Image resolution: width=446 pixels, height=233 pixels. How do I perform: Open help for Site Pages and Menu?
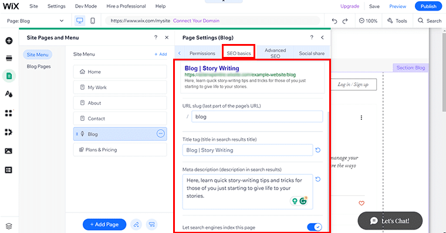pos(156,38)
